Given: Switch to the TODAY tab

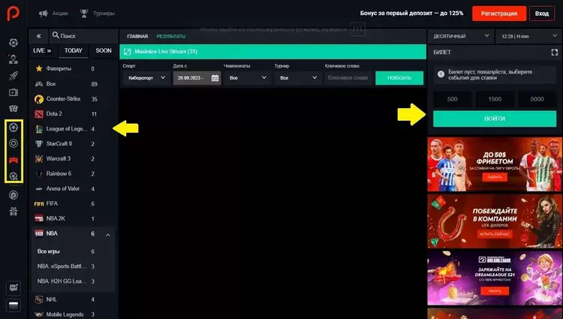Looking at the screenshot, I should (x=74, y=50).
